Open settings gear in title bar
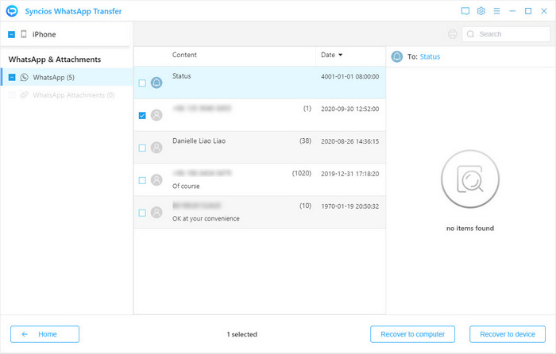The height and width of the screenshot is (354, 556). (481, 11)
